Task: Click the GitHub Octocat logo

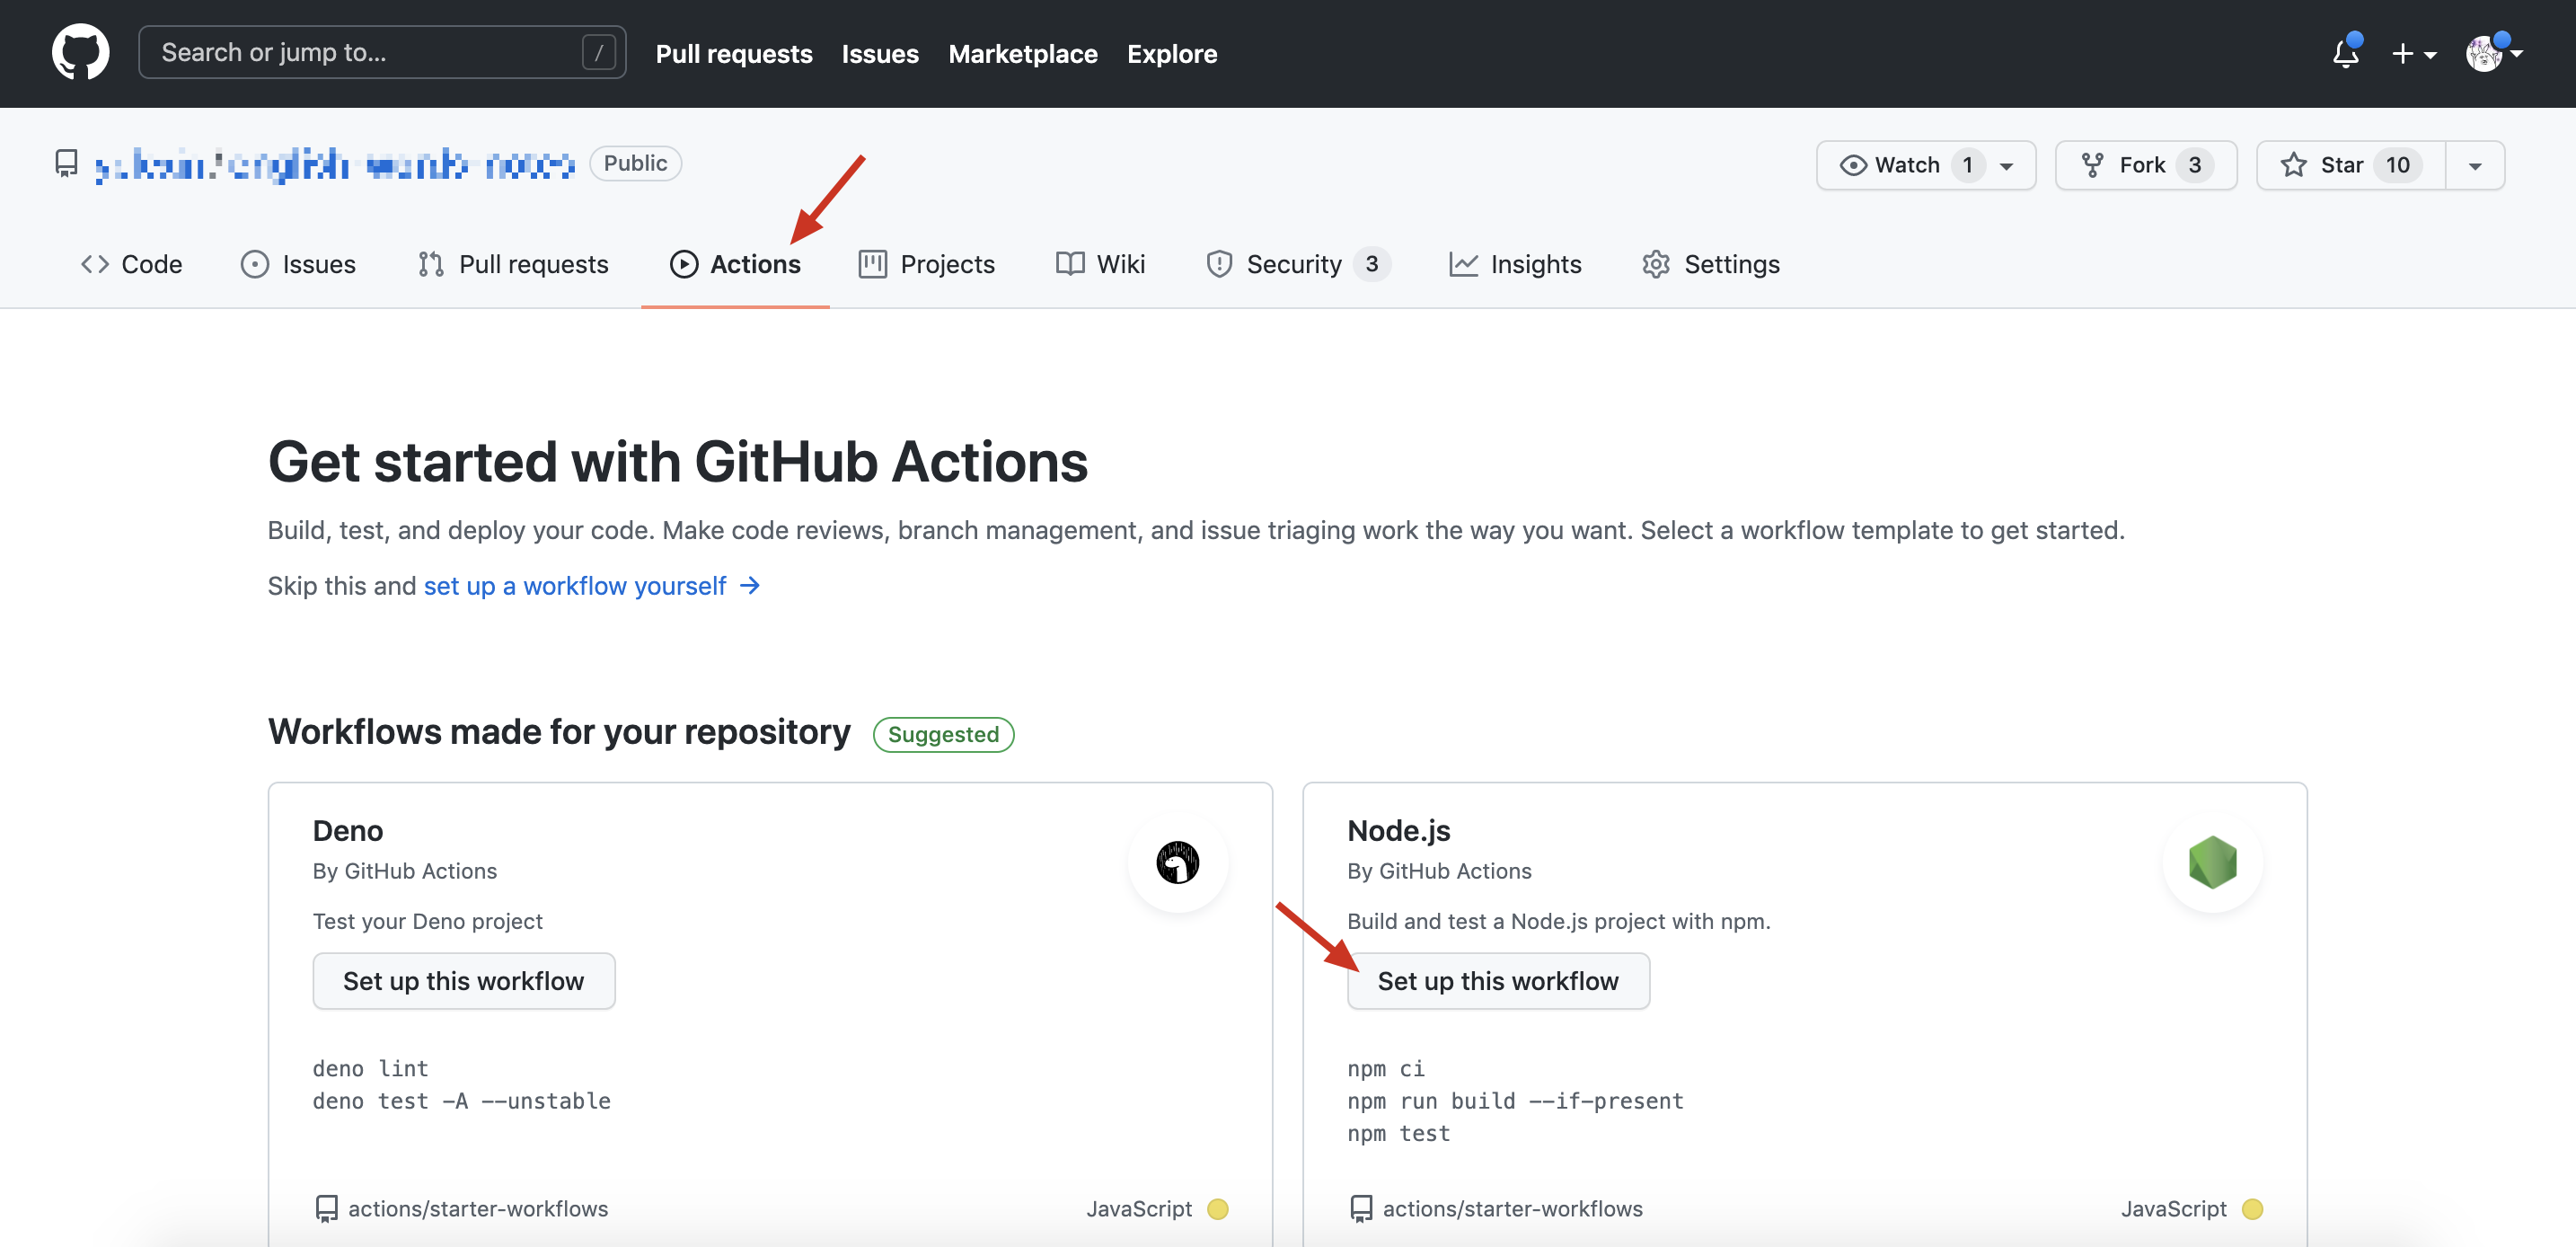Action: tap(80, 53)
